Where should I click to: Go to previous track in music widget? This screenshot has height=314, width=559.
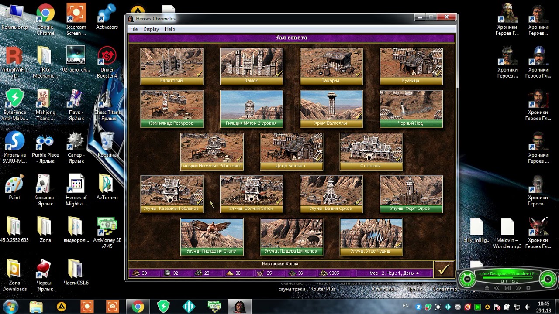click(x=497, y=288)
